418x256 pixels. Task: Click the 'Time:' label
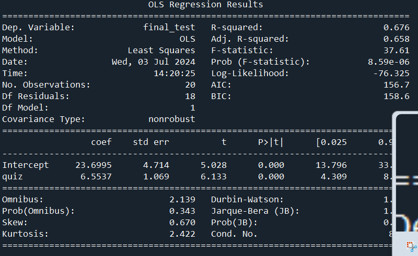tap(15, 73)
